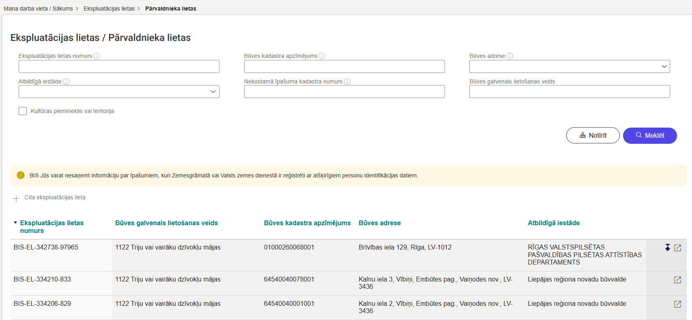
Task: Click info icon beside Ekspluatācijas lietas numurs label
Action: tap(97, 56)
